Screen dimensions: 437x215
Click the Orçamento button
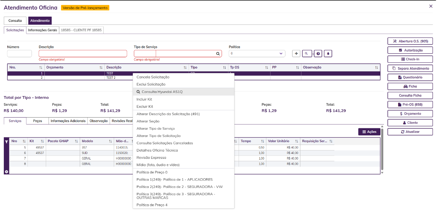point(410,114)
